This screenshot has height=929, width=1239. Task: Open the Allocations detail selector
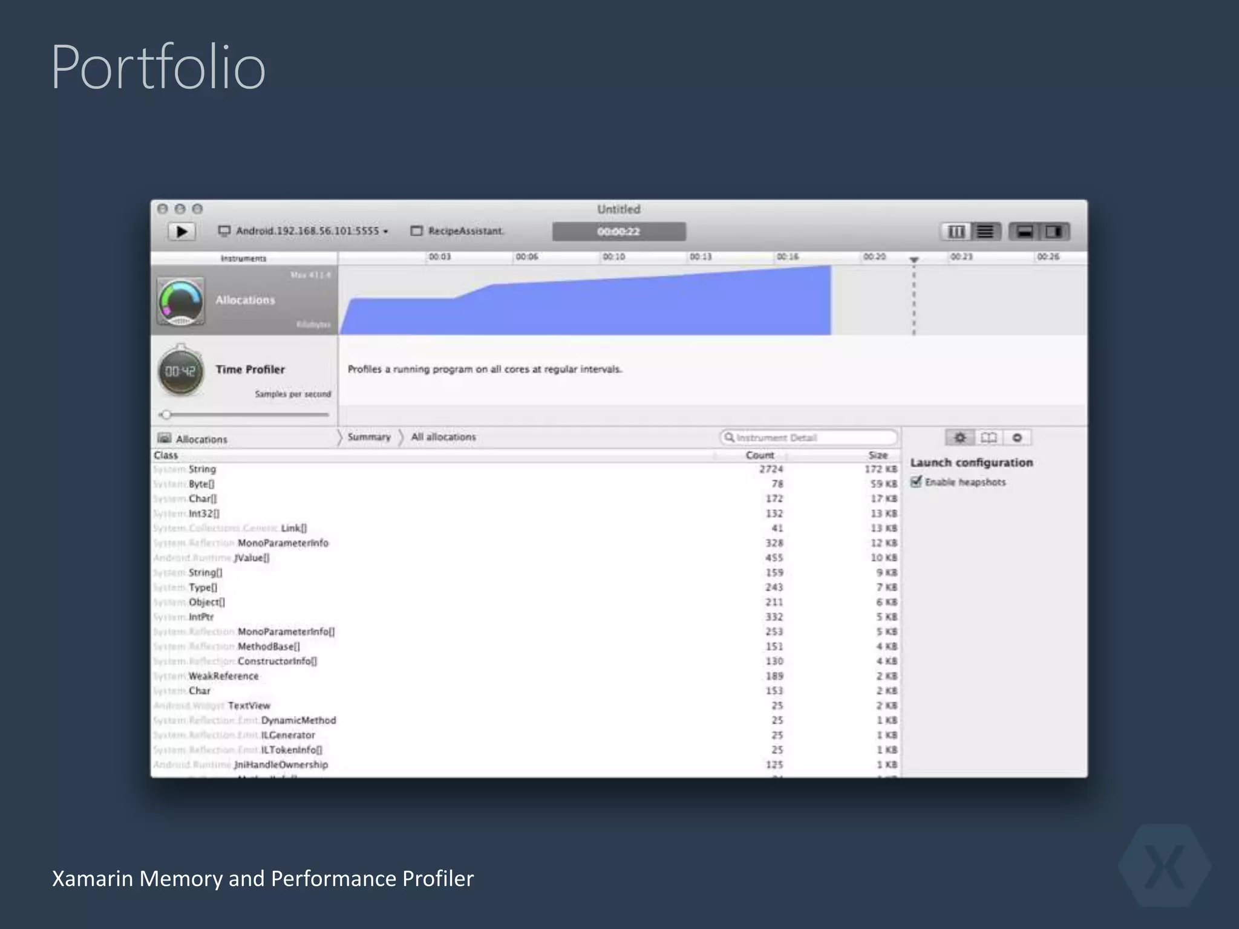point(192,438)
